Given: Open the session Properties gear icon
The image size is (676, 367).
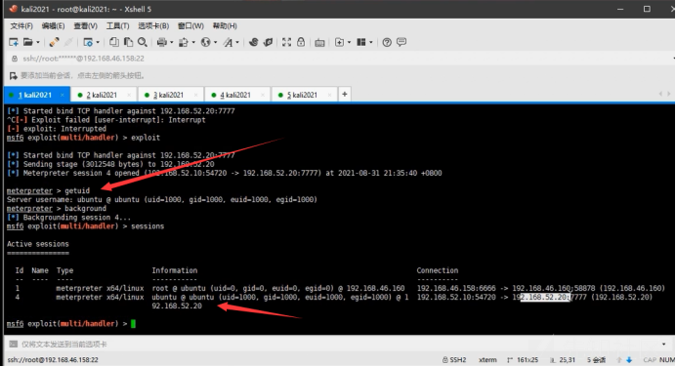Looking at the screenshot, I should pos(88,42).
